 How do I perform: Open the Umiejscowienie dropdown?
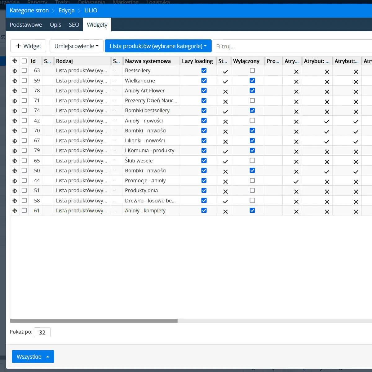[x=76, y=46]
